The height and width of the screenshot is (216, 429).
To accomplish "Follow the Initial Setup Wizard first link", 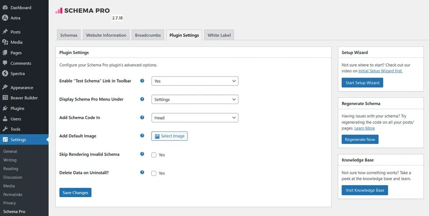I will [380, 71].
